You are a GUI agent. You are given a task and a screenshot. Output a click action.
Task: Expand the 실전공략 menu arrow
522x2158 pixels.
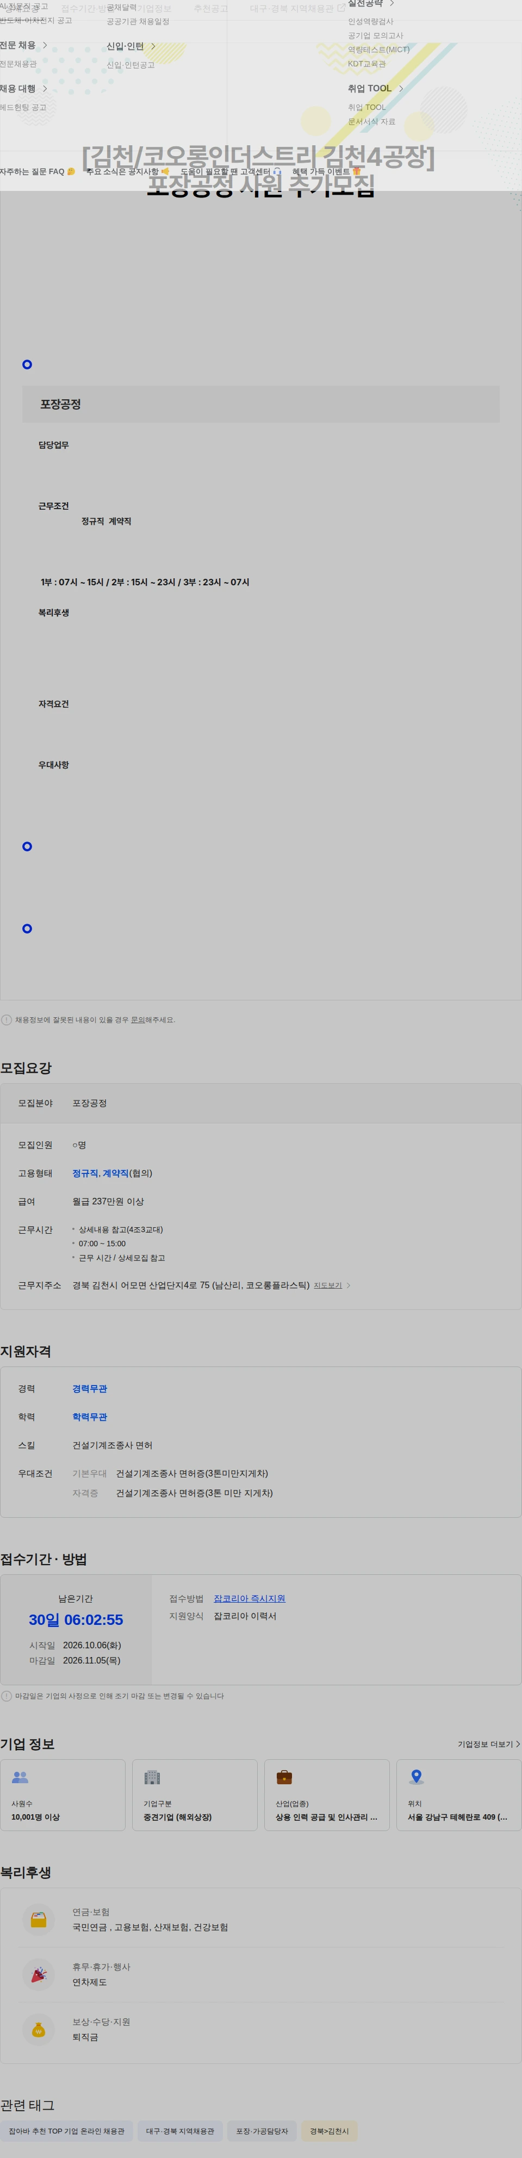point(391,3)
